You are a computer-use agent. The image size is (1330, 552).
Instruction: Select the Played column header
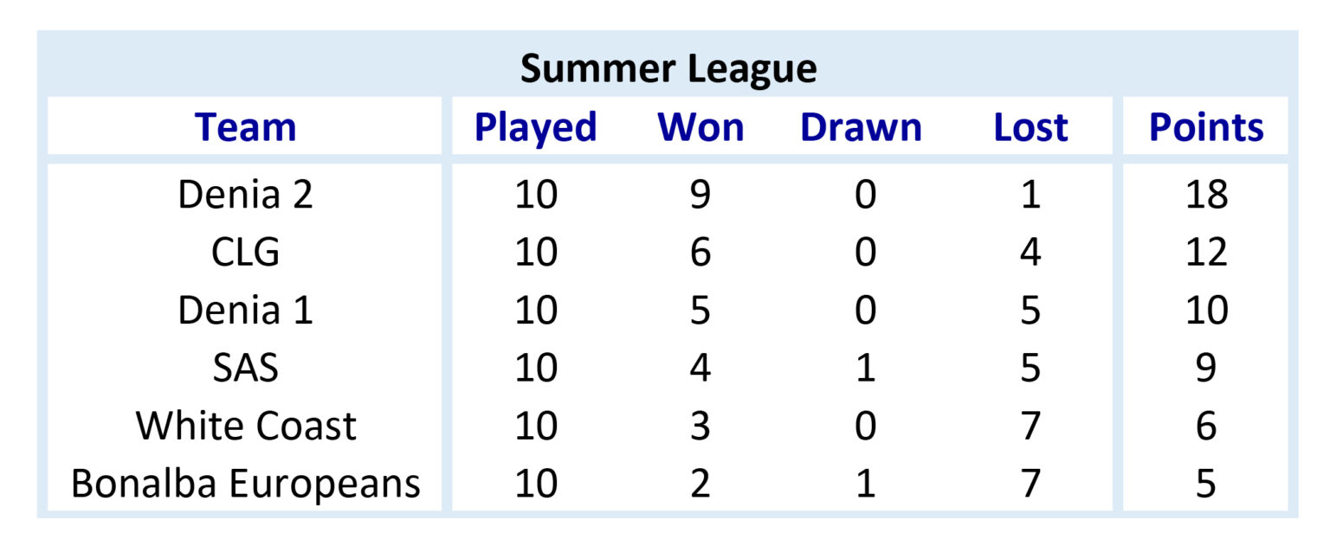pos(536,128)
